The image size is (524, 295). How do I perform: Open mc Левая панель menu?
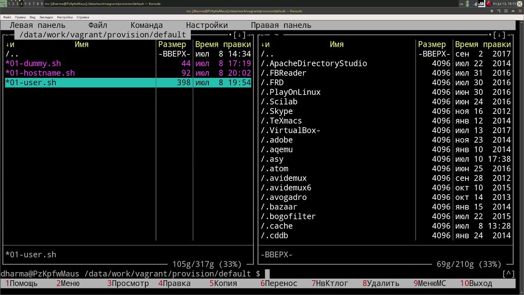37,25
